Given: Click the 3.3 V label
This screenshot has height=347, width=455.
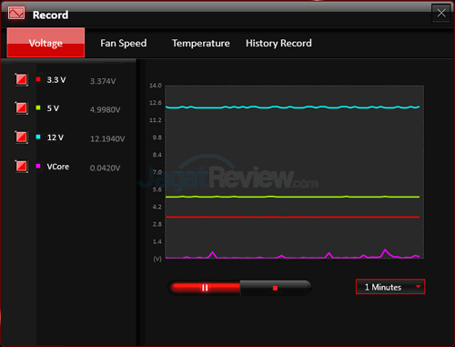Looking at the screenshot, I should coord(56,80).
